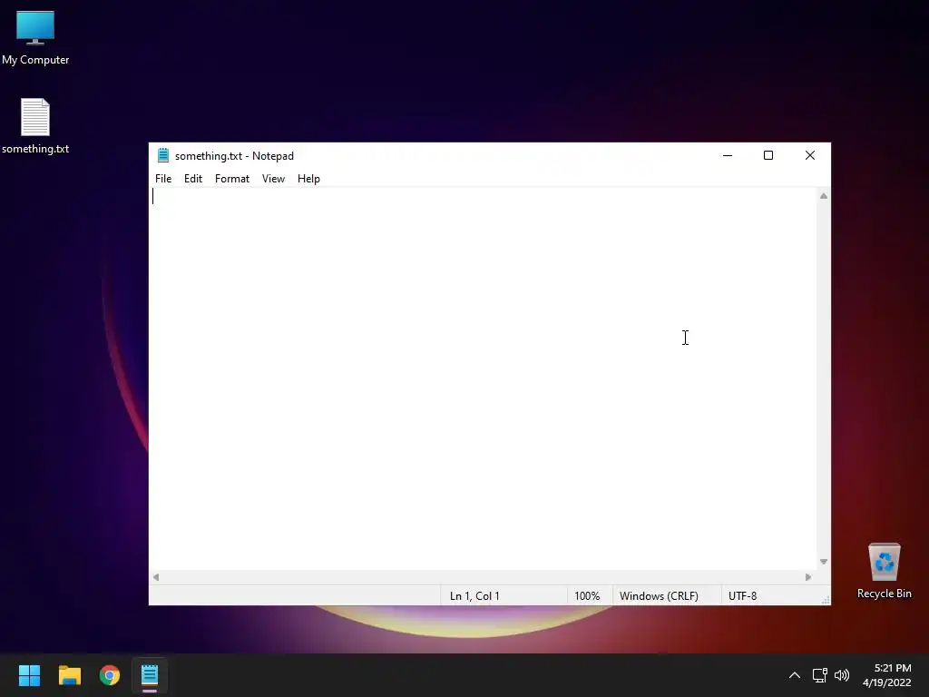Open the Format menu
The width and height of the screenshot is (929, 697).
(231, 179)
